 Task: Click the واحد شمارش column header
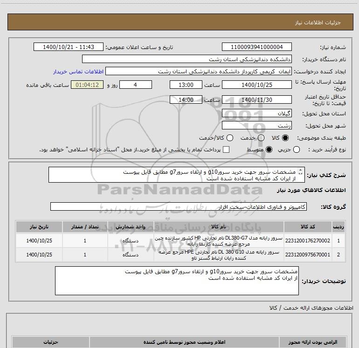pos(131,227)
